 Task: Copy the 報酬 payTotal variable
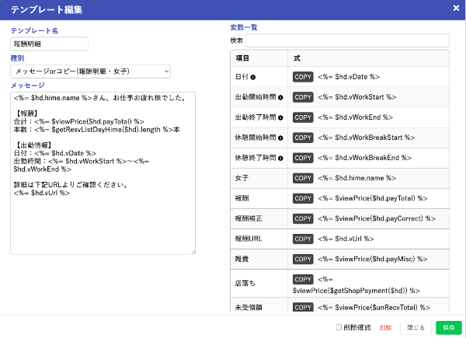point(303,198)
